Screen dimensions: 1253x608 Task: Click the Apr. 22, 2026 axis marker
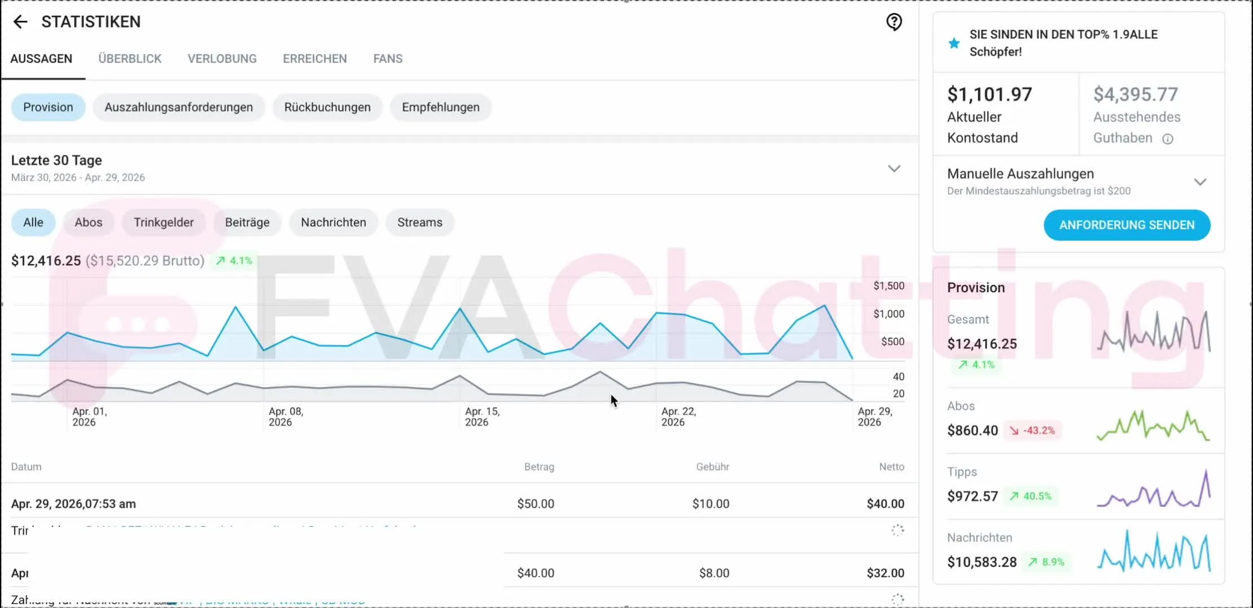click(x=678, y=417)
